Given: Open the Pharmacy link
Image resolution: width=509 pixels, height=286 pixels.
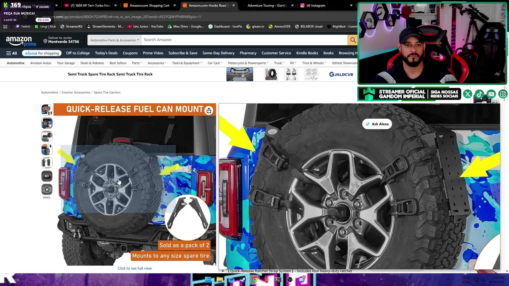Looking at the screenshot, I should 248,53.
